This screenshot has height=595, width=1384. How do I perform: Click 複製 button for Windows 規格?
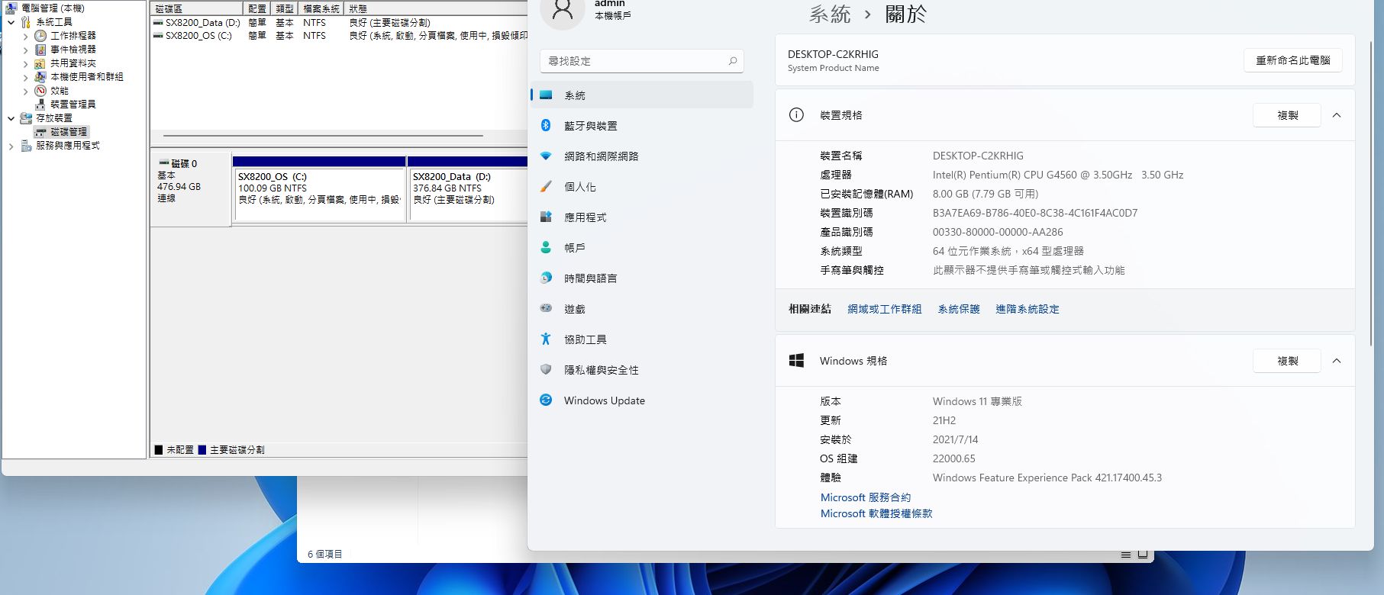click(x=1287, y=361)
